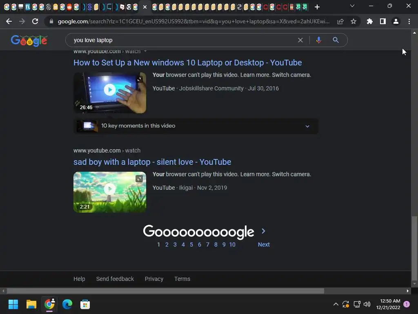Reload the current page
The image size is (418, 314).
pyautogui.click(x=35, y=21)
